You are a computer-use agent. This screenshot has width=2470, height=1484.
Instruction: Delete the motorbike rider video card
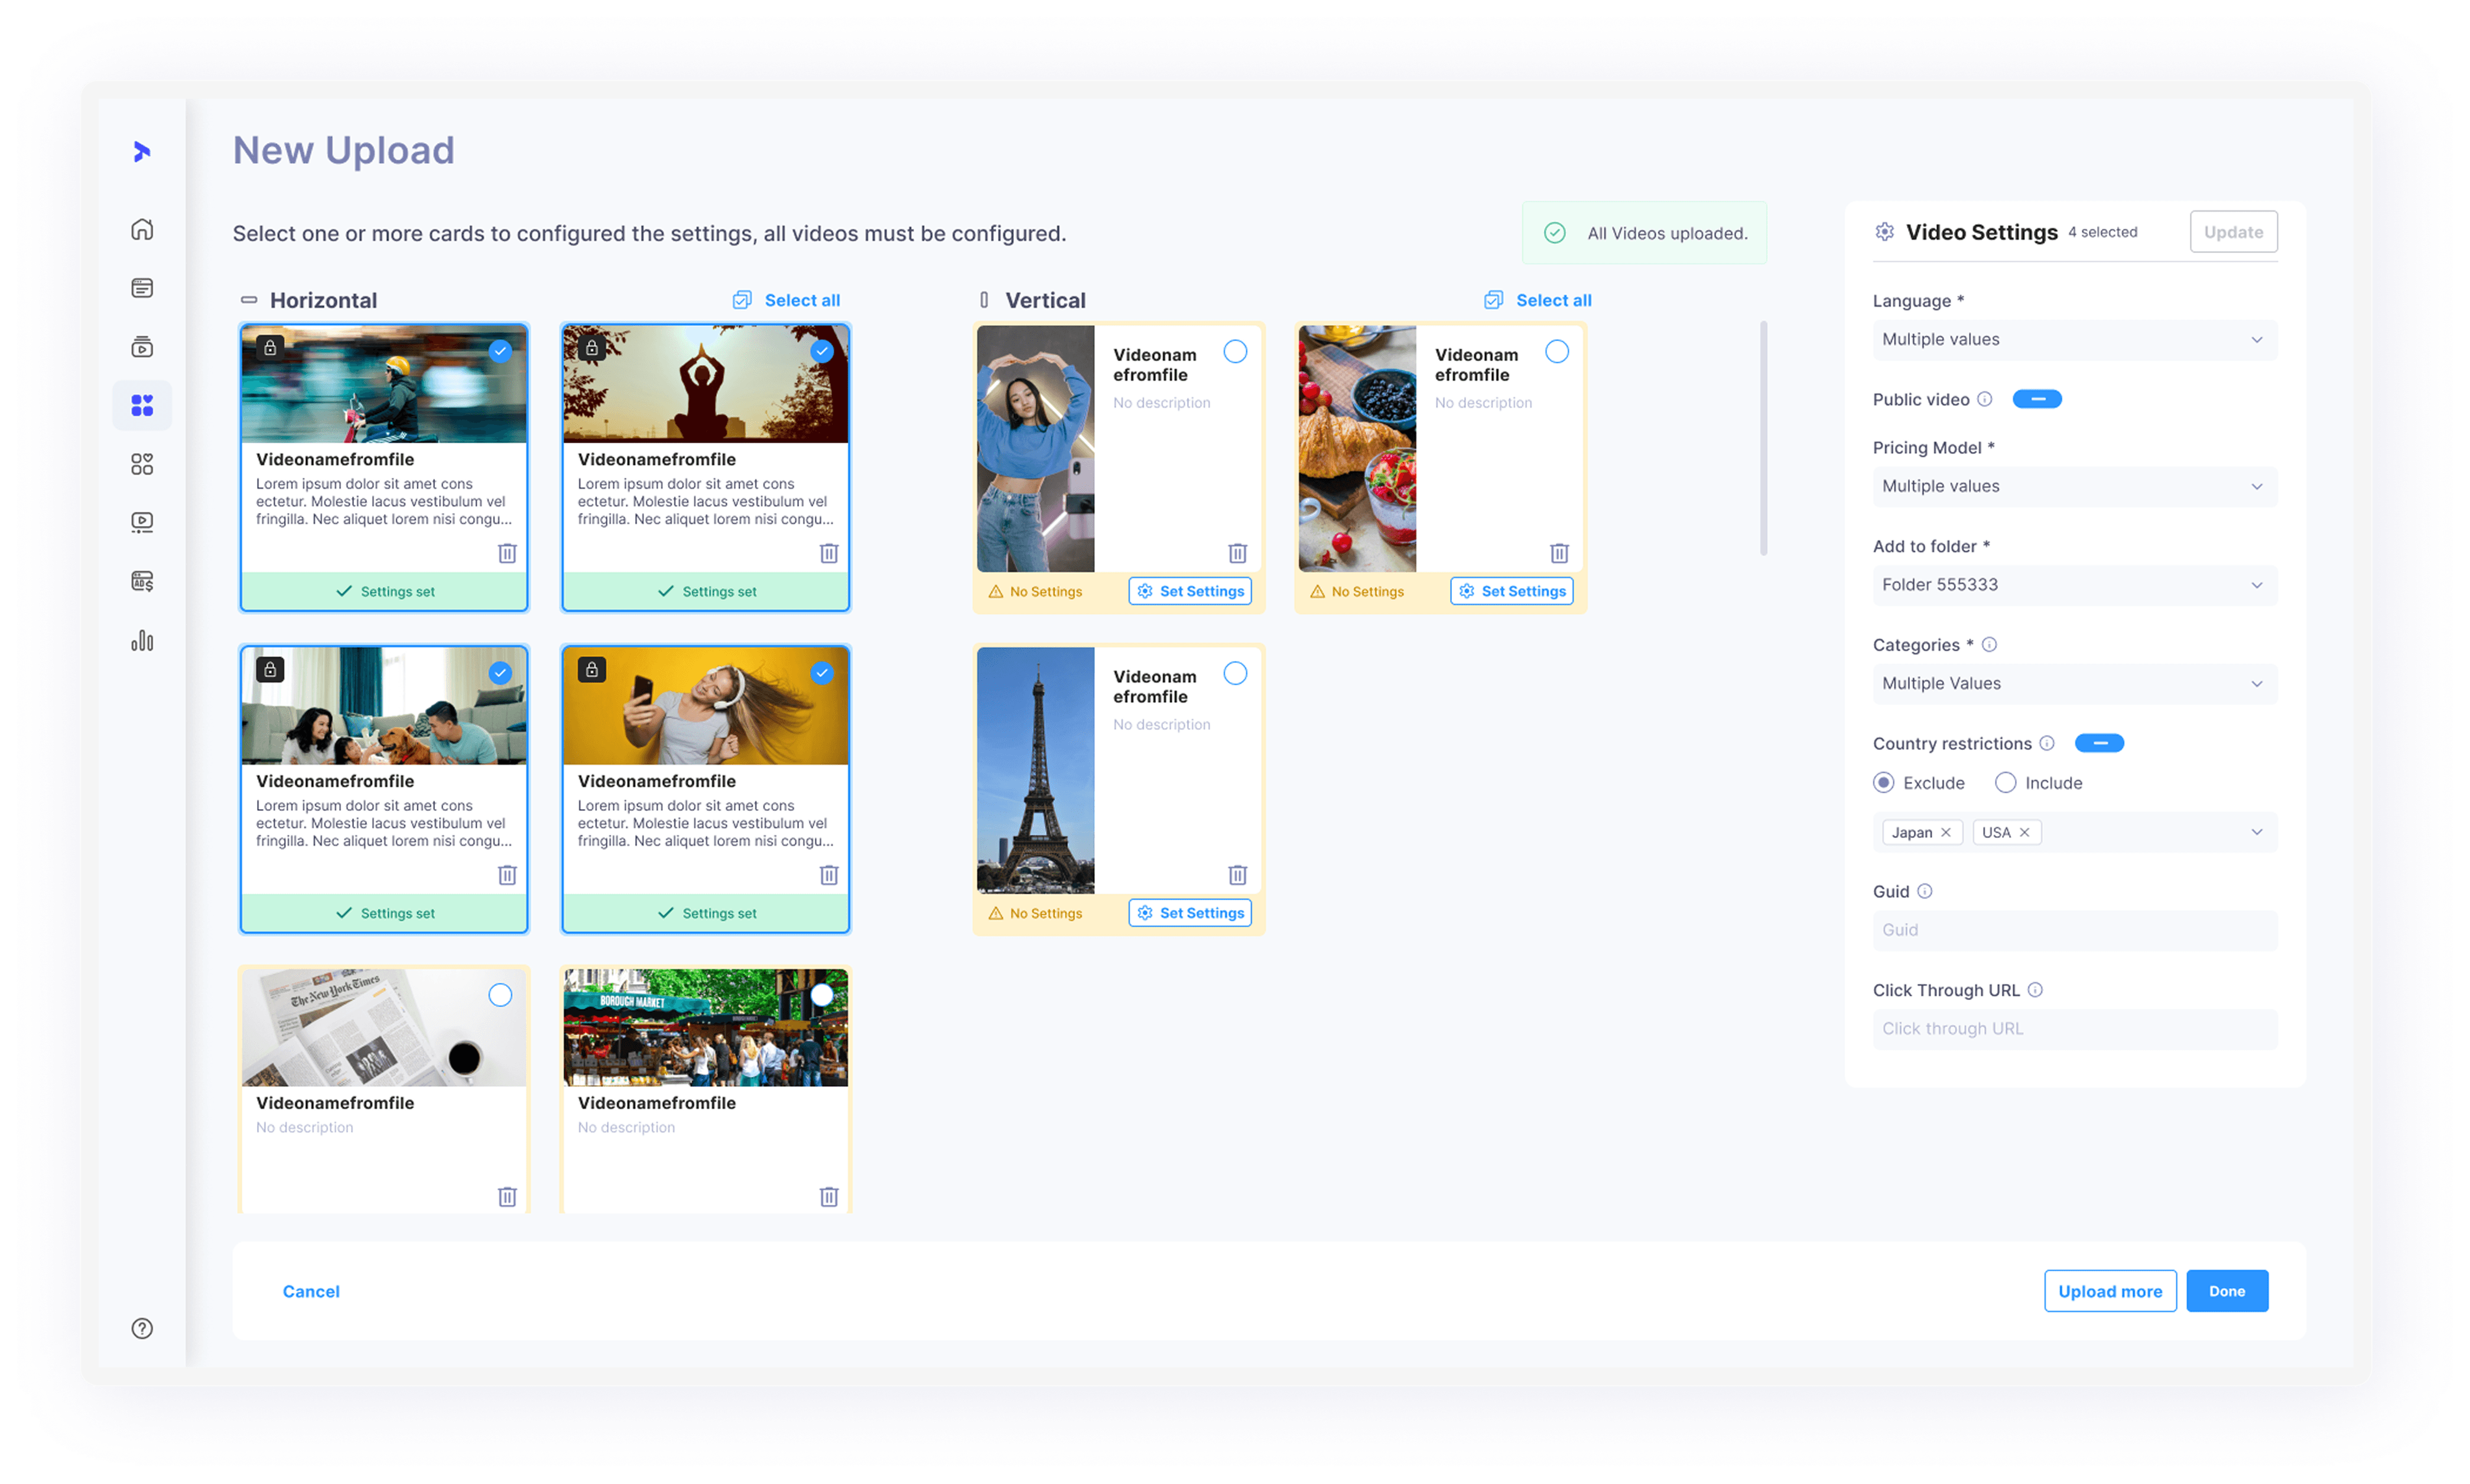[507, 553]
